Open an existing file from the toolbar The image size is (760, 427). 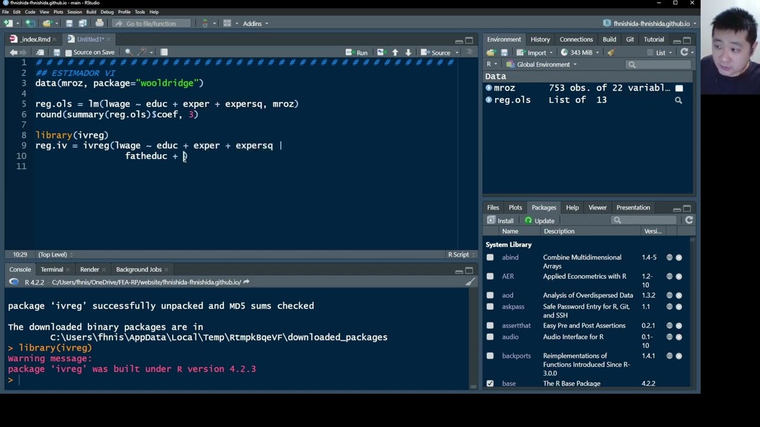pyautogui.click(x=47, y=24)
